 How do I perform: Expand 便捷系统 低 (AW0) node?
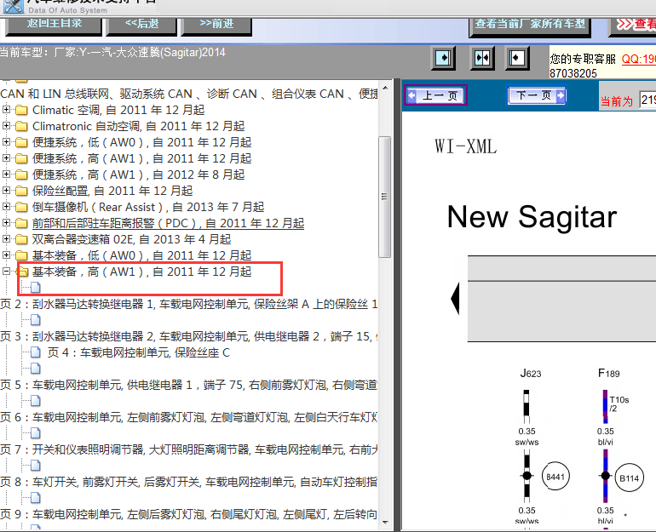click(x=6, y=141)
